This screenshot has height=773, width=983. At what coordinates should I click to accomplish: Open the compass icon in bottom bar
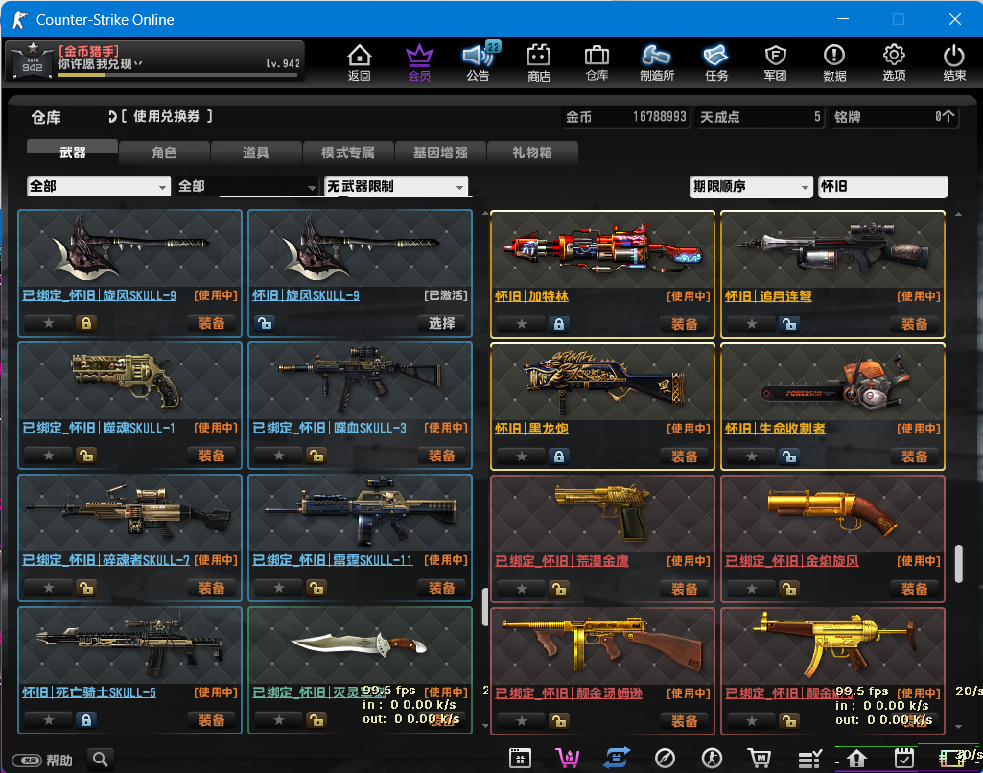(665, 758)
